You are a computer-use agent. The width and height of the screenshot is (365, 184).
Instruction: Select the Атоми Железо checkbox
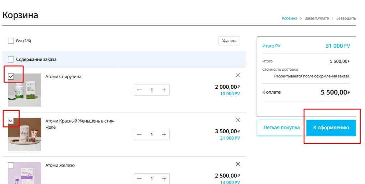(11, 165)
